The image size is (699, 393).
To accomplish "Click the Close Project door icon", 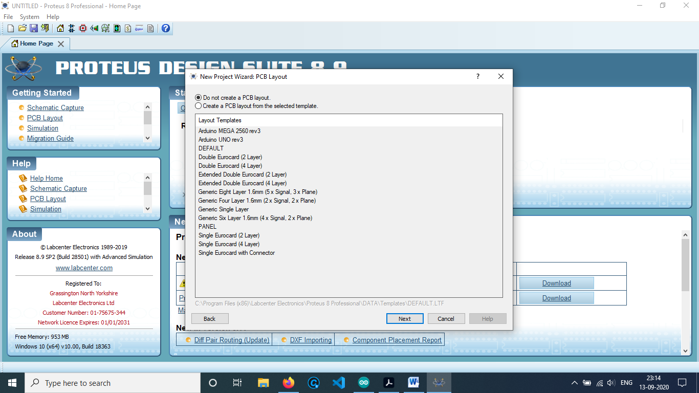I will coord(45,28).
